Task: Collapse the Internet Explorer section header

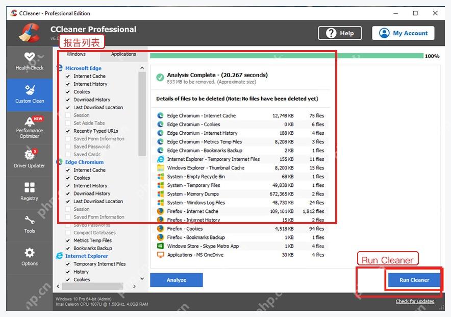Action: point(87,256)
